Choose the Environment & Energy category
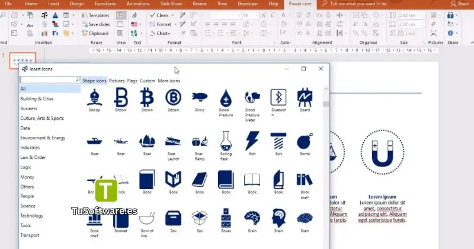Image resolution: width=474 pixels, height=249 pixels. [43, 138]
